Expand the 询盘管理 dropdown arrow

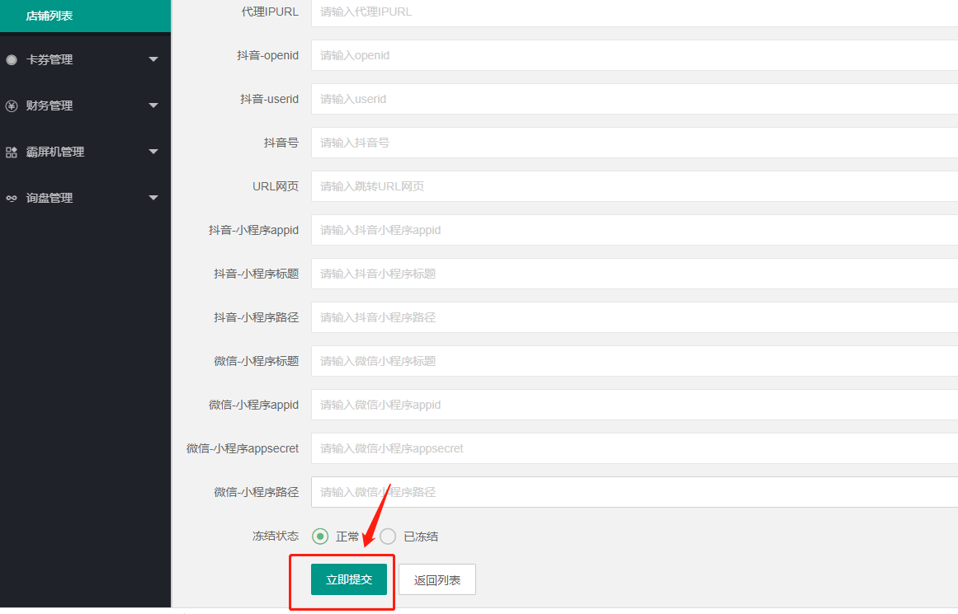click(x=153, y=198)
